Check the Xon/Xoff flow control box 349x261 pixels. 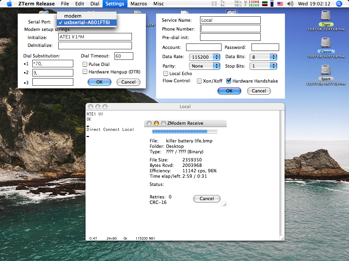pos(199,81)
